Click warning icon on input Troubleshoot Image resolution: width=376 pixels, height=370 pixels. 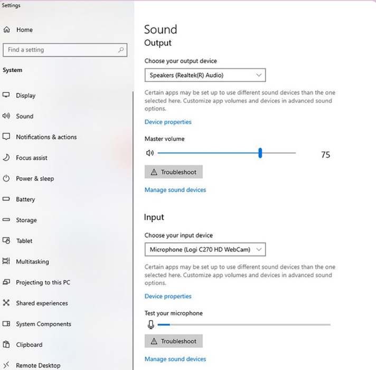(x=154, y=341)
